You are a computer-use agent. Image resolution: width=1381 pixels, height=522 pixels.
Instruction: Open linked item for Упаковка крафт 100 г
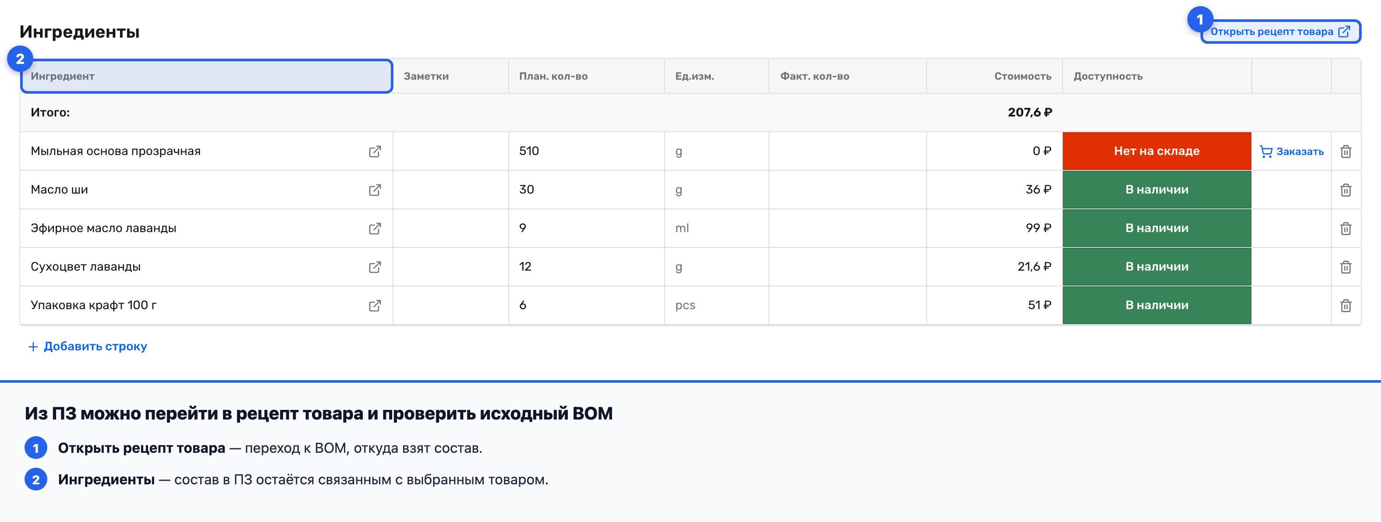coord(375,306)
